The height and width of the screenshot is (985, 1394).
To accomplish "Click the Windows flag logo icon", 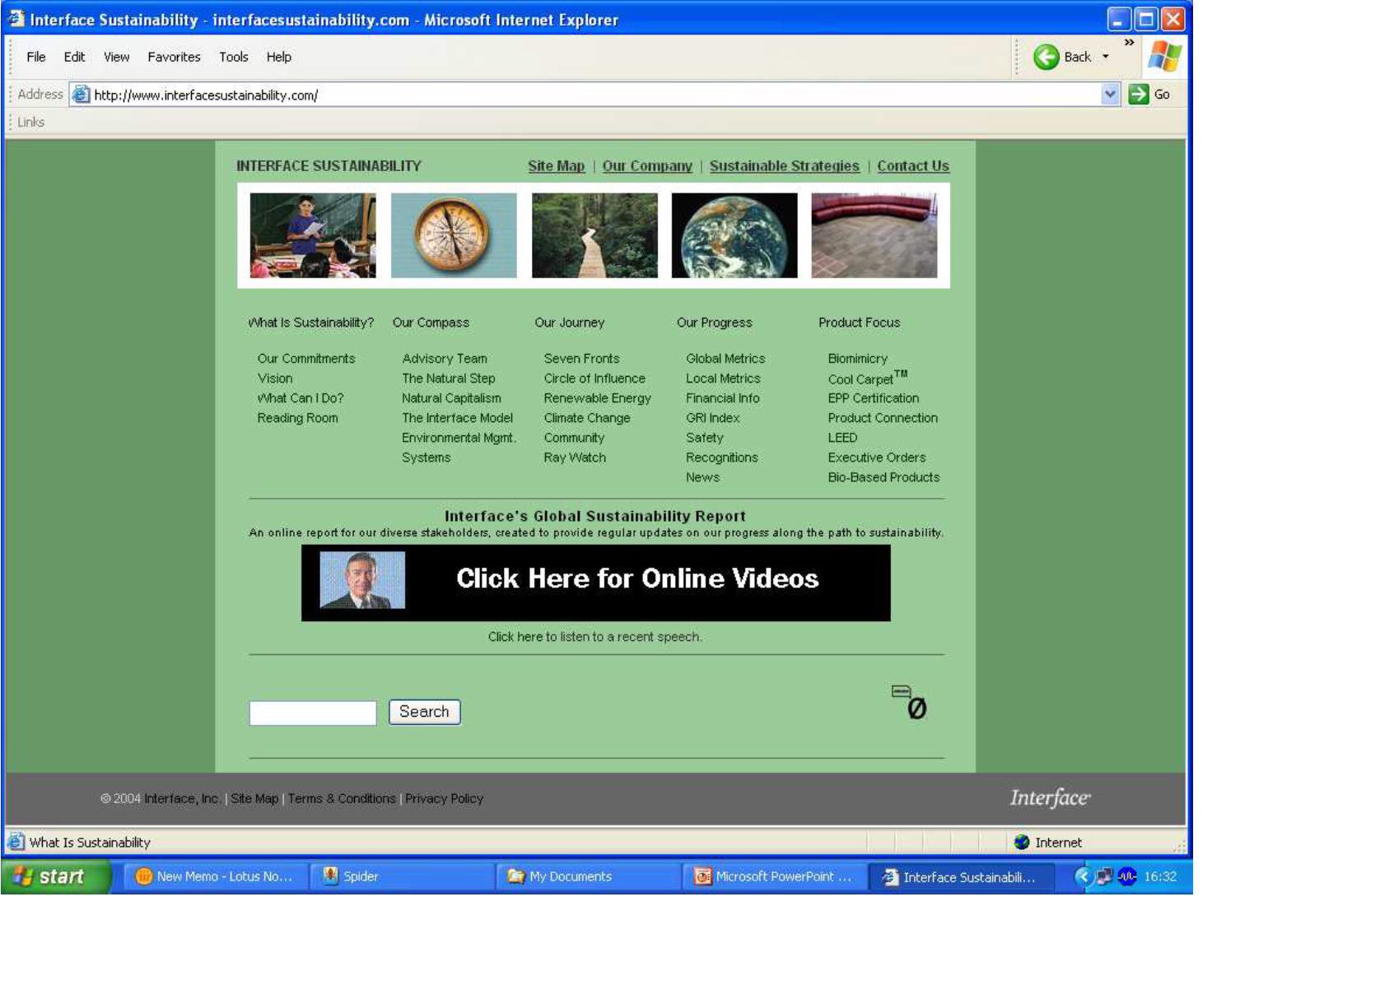I will [x=1164, y=56].
